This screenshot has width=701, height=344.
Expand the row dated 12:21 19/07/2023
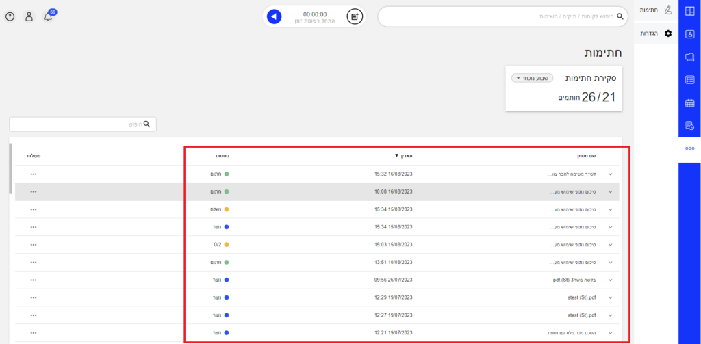click(x=610, y=333)
